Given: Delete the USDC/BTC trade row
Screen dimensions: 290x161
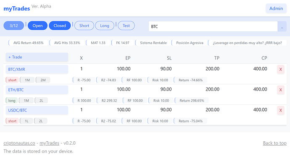Looking at the screenshot, I should [x=281, y=110].
